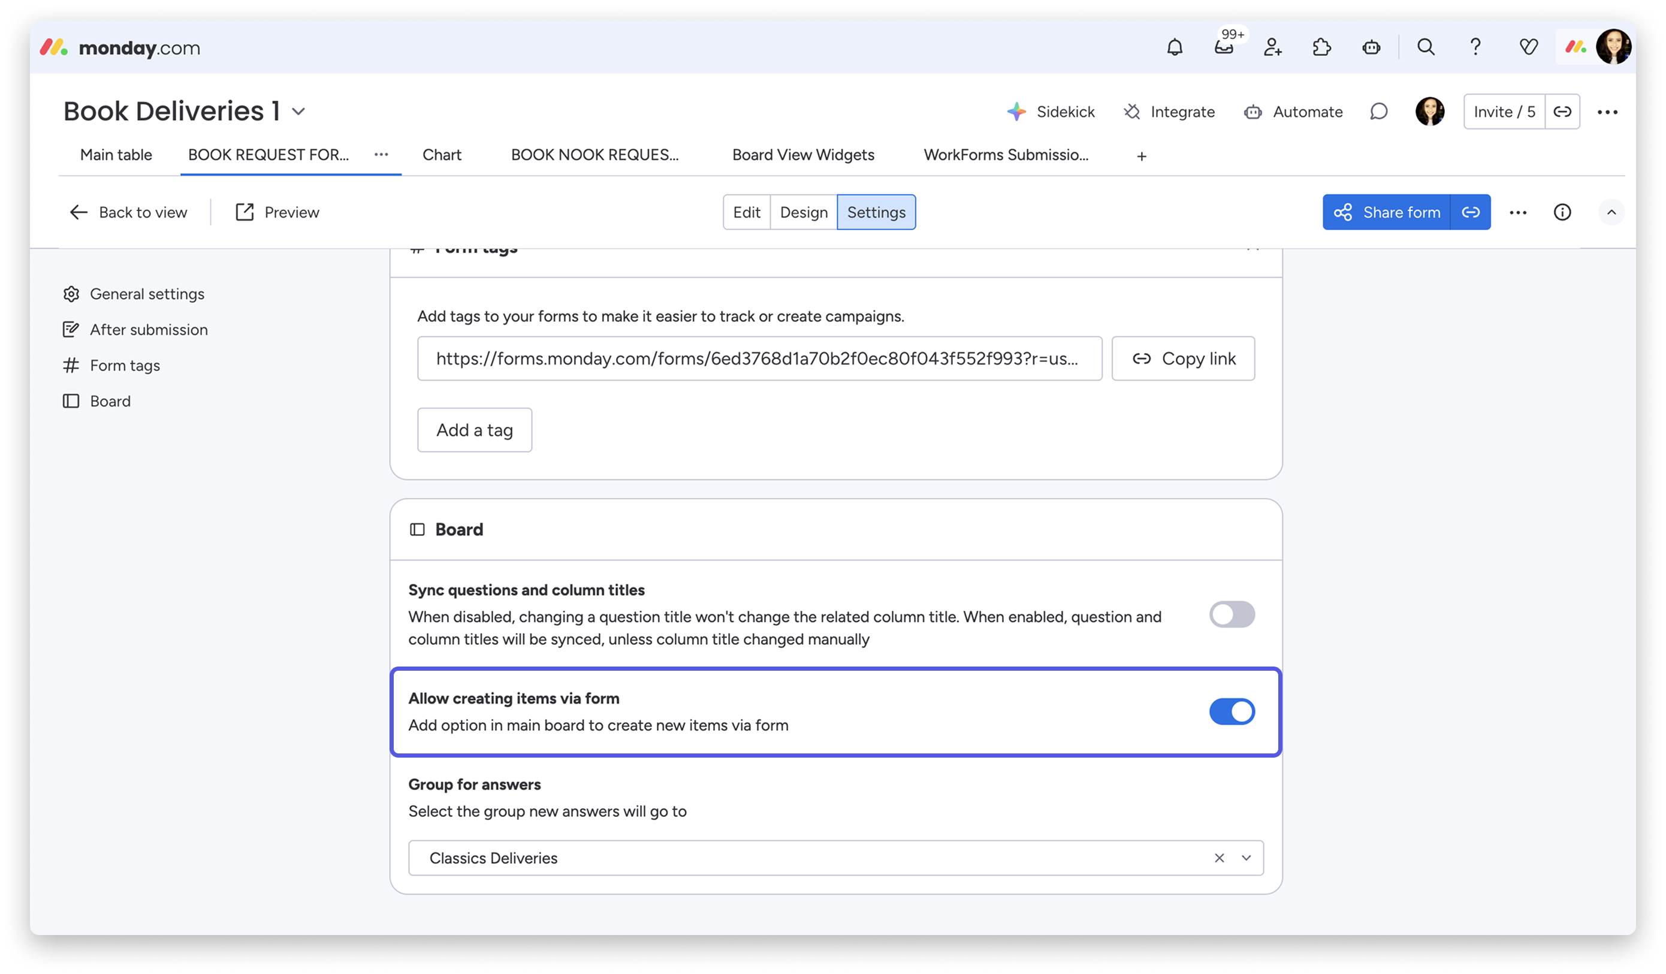
Task: Switch to the Edit form mode
Action: [746, 212]
